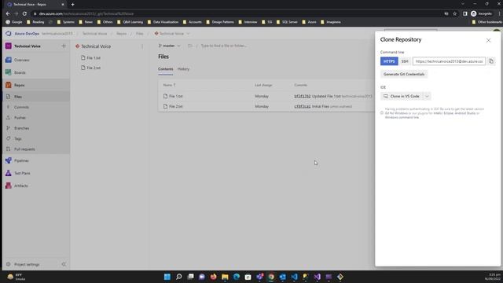Switch clone URL to SSH
Screen dimensions: 503x283
coord(405,61)
